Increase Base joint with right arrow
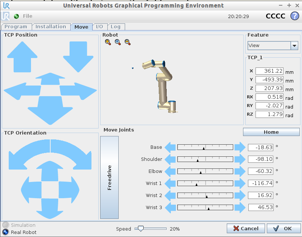The width and height of the screenshot is (302, 237). (x=240, y=147)
